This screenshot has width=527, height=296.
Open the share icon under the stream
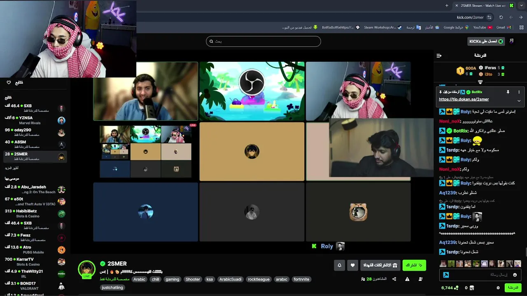pos(394,279)
